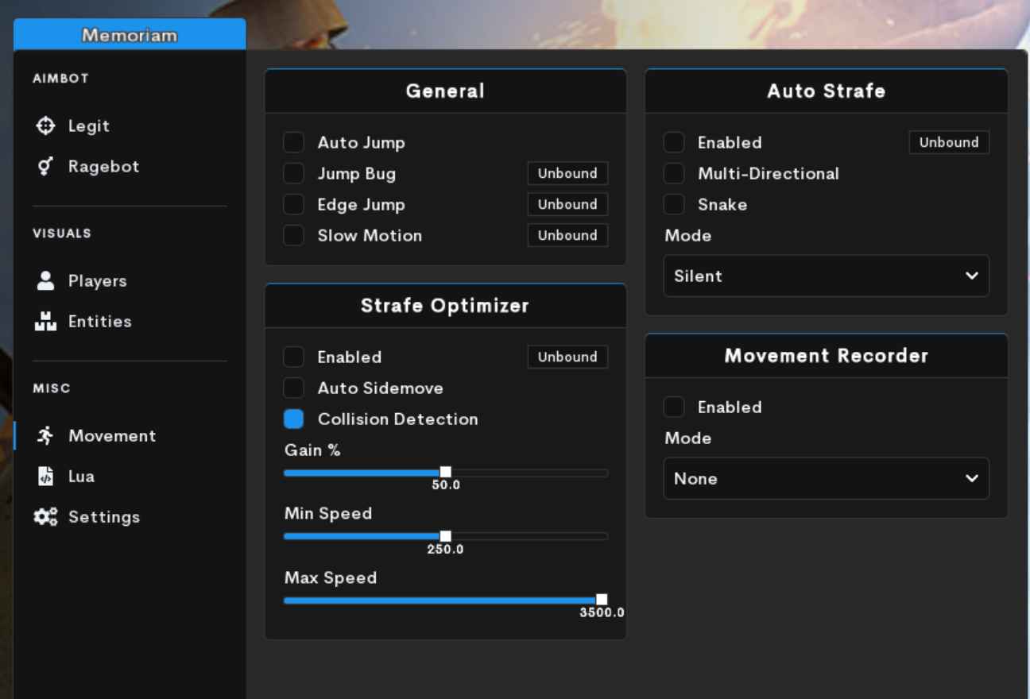Screen dimensions: 1030x699
Task: Expand the Silent mode selector chevron
Action: (x=971, y=276)
